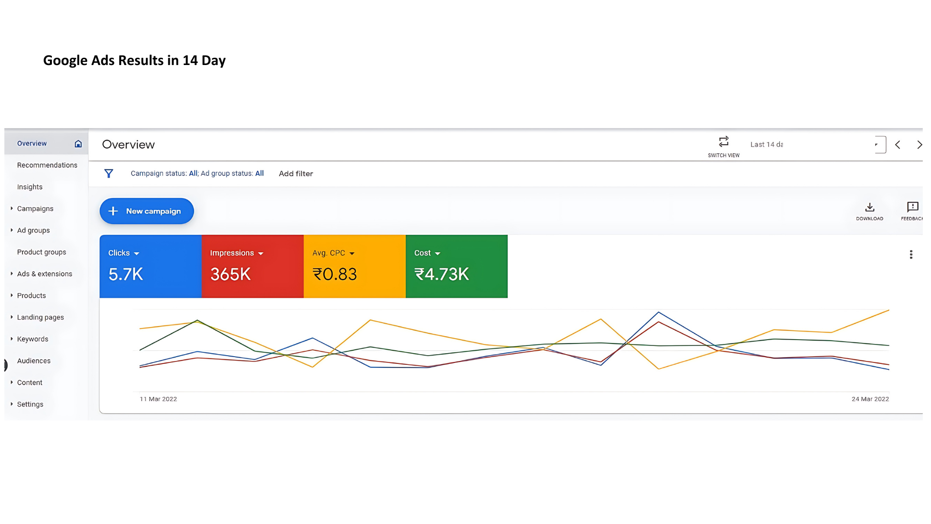The image size is (931, 524).
Task: Select Audiences in the sidebar
Action: coord(33,361)
